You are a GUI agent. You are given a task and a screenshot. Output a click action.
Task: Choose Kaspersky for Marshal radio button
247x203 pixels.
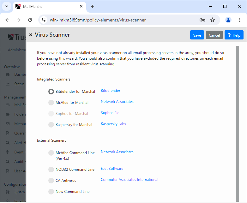click(51, 125)
